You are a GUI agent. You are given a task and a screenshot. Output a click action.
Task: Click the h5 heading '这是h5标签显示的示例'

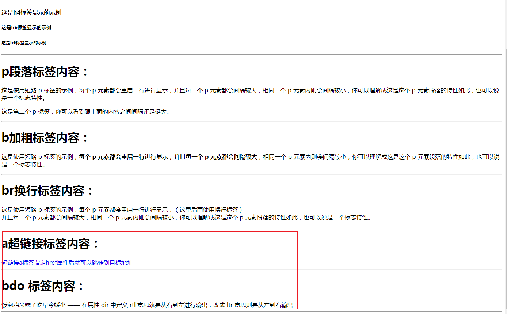coord(26,27)
